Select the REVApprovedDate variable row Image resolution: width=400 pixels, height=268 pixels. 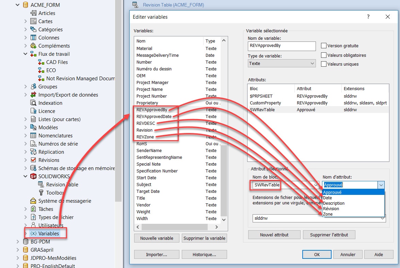coord(177,116)
